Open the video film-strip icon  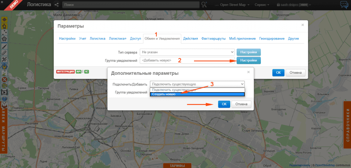4,92
